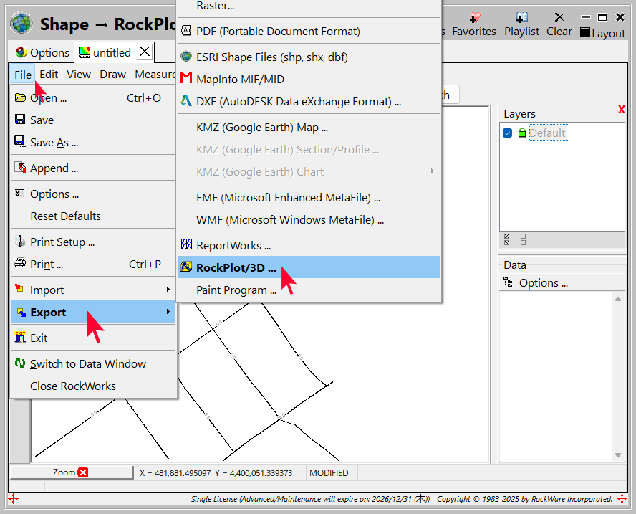Close the Layers panel with red X
636x514 pixels.
[621, 110]
